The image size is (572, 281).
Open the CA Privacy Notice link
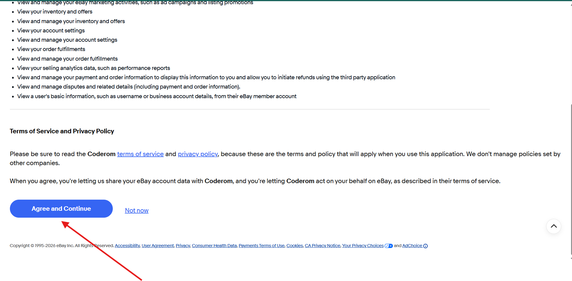pos(322,246)
